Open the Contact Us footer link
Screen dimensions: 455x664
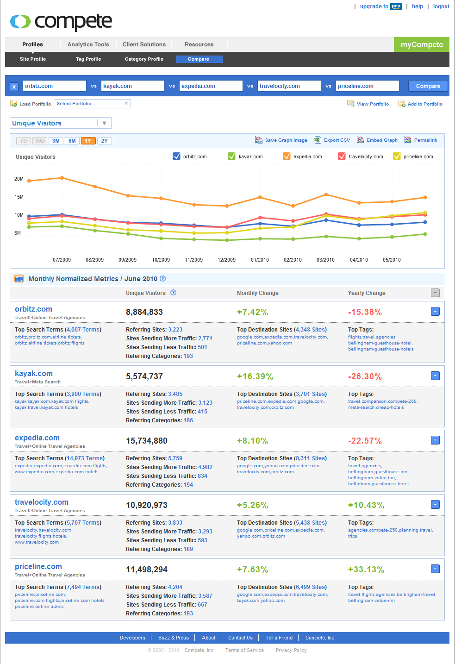point(240,638)
